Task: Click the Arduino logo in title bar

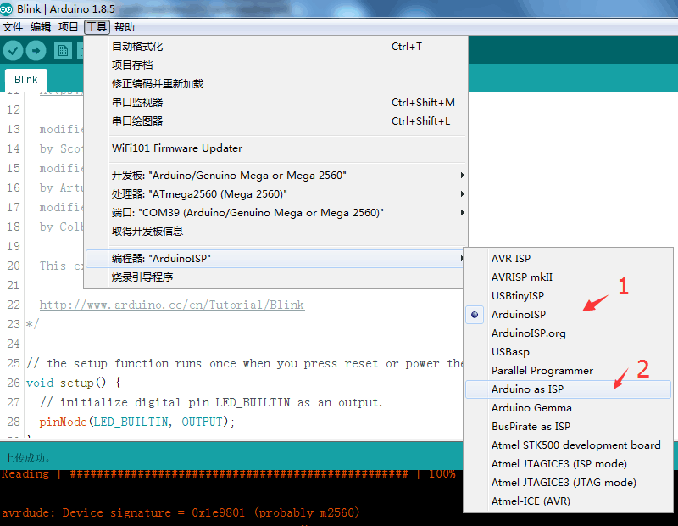Action: 6,8
